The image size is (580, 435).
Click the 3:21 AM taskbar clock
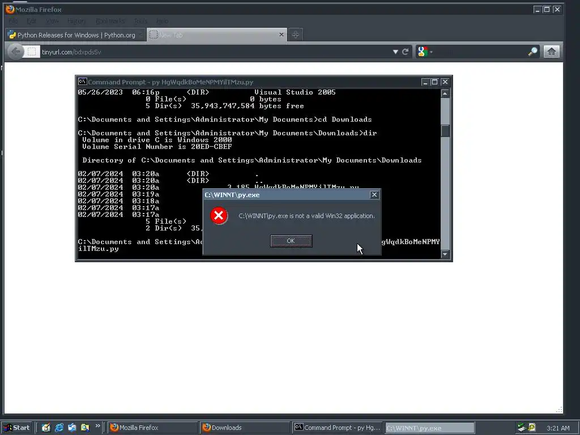tap(558, 428)
